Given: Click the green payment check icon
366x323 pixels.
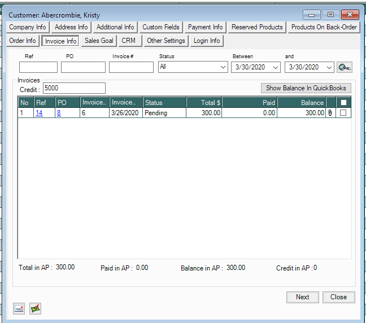Looking at the screenshot, I should click(x=35, y=308).
